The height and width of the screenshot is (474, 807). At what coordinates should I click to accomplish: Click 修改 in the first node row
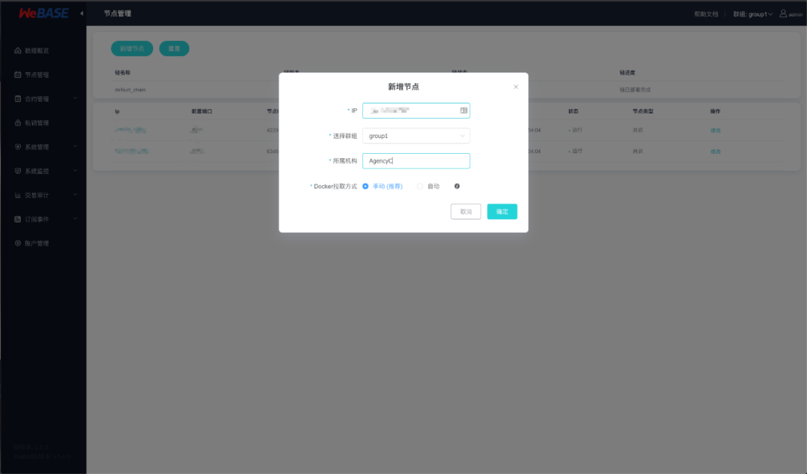click(715, 131)
